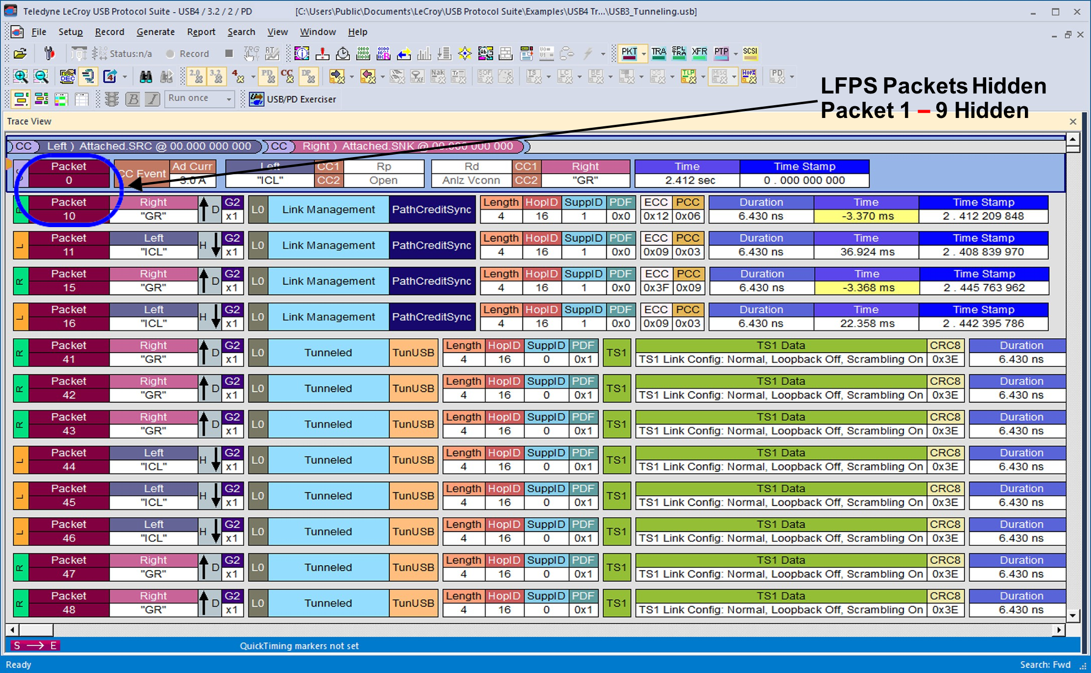1091x673 pixels.
Task: Open the Report menu
Action: (x=201, y=32)
